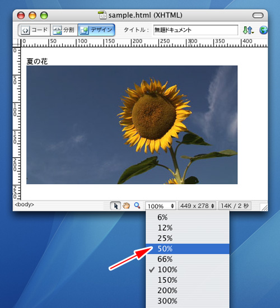This screenshot has height=308, width=280.
Task: Click the toolbar toggle pill button
Action: coord(258,15)
